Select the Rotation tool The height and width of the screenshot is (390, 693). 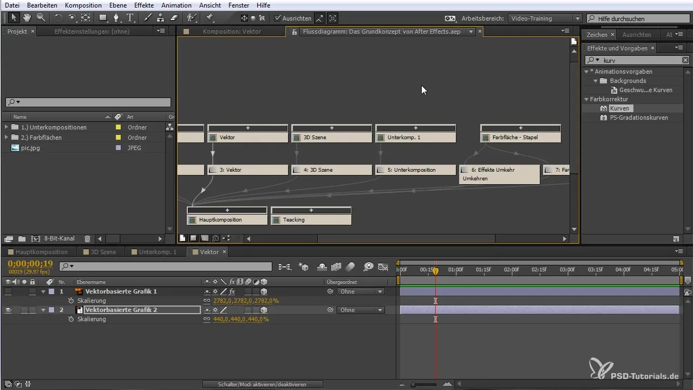coord(58,18)
